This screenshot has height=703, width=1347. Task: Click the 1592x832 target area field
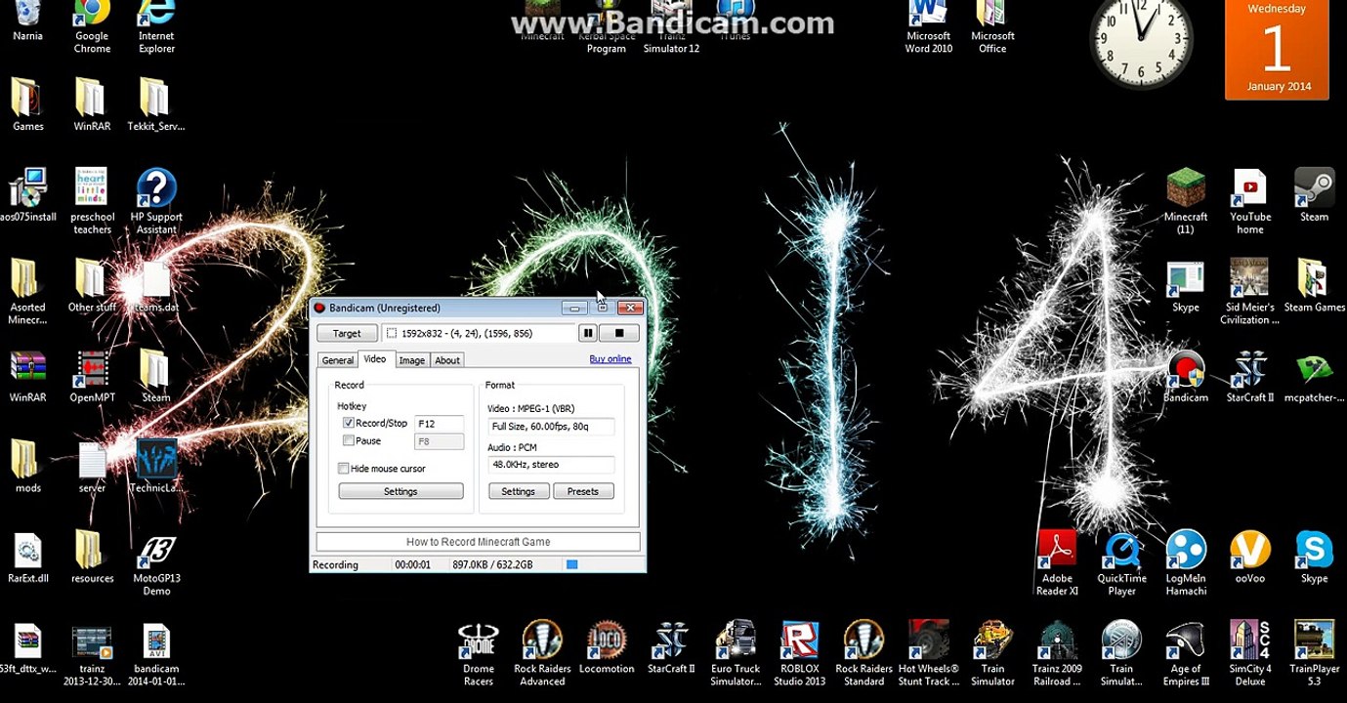[478, 333]
